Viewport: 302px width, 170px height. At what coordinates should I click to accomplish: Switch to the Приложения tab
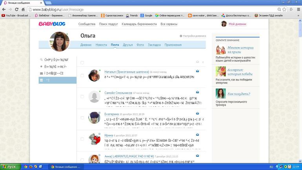(x=173, y=45)
